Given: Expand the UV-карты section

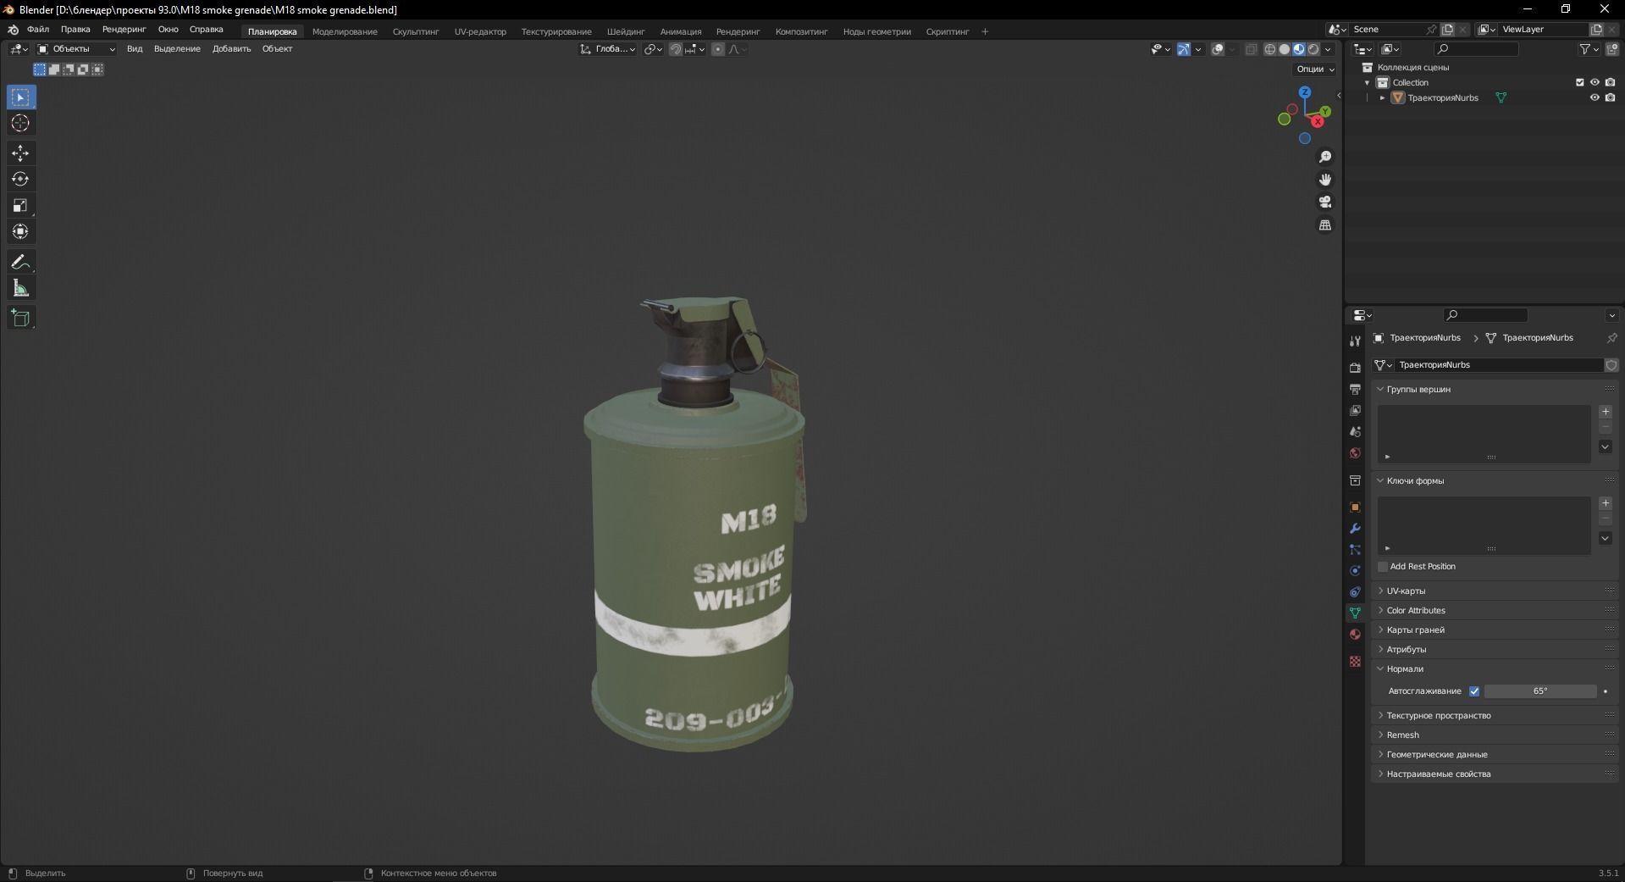Looking at the screenshot, I should pyautogui.click(x=1407, y=591).
